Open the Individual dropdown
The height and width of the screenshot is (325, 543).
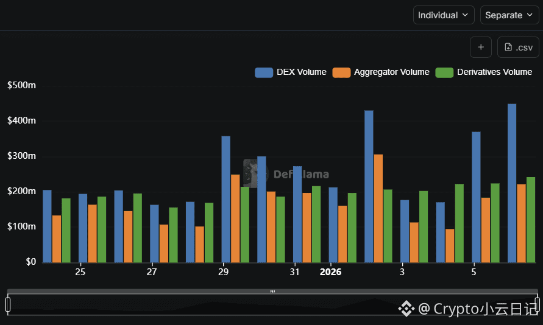[x=444, y=15]
